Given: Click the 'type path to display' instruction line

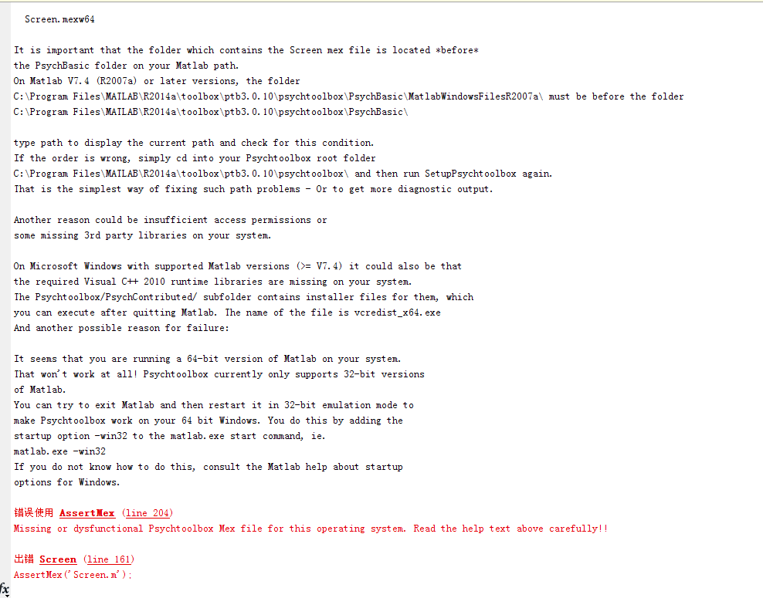Looking at the screenshot, I should tap(194, 143).
